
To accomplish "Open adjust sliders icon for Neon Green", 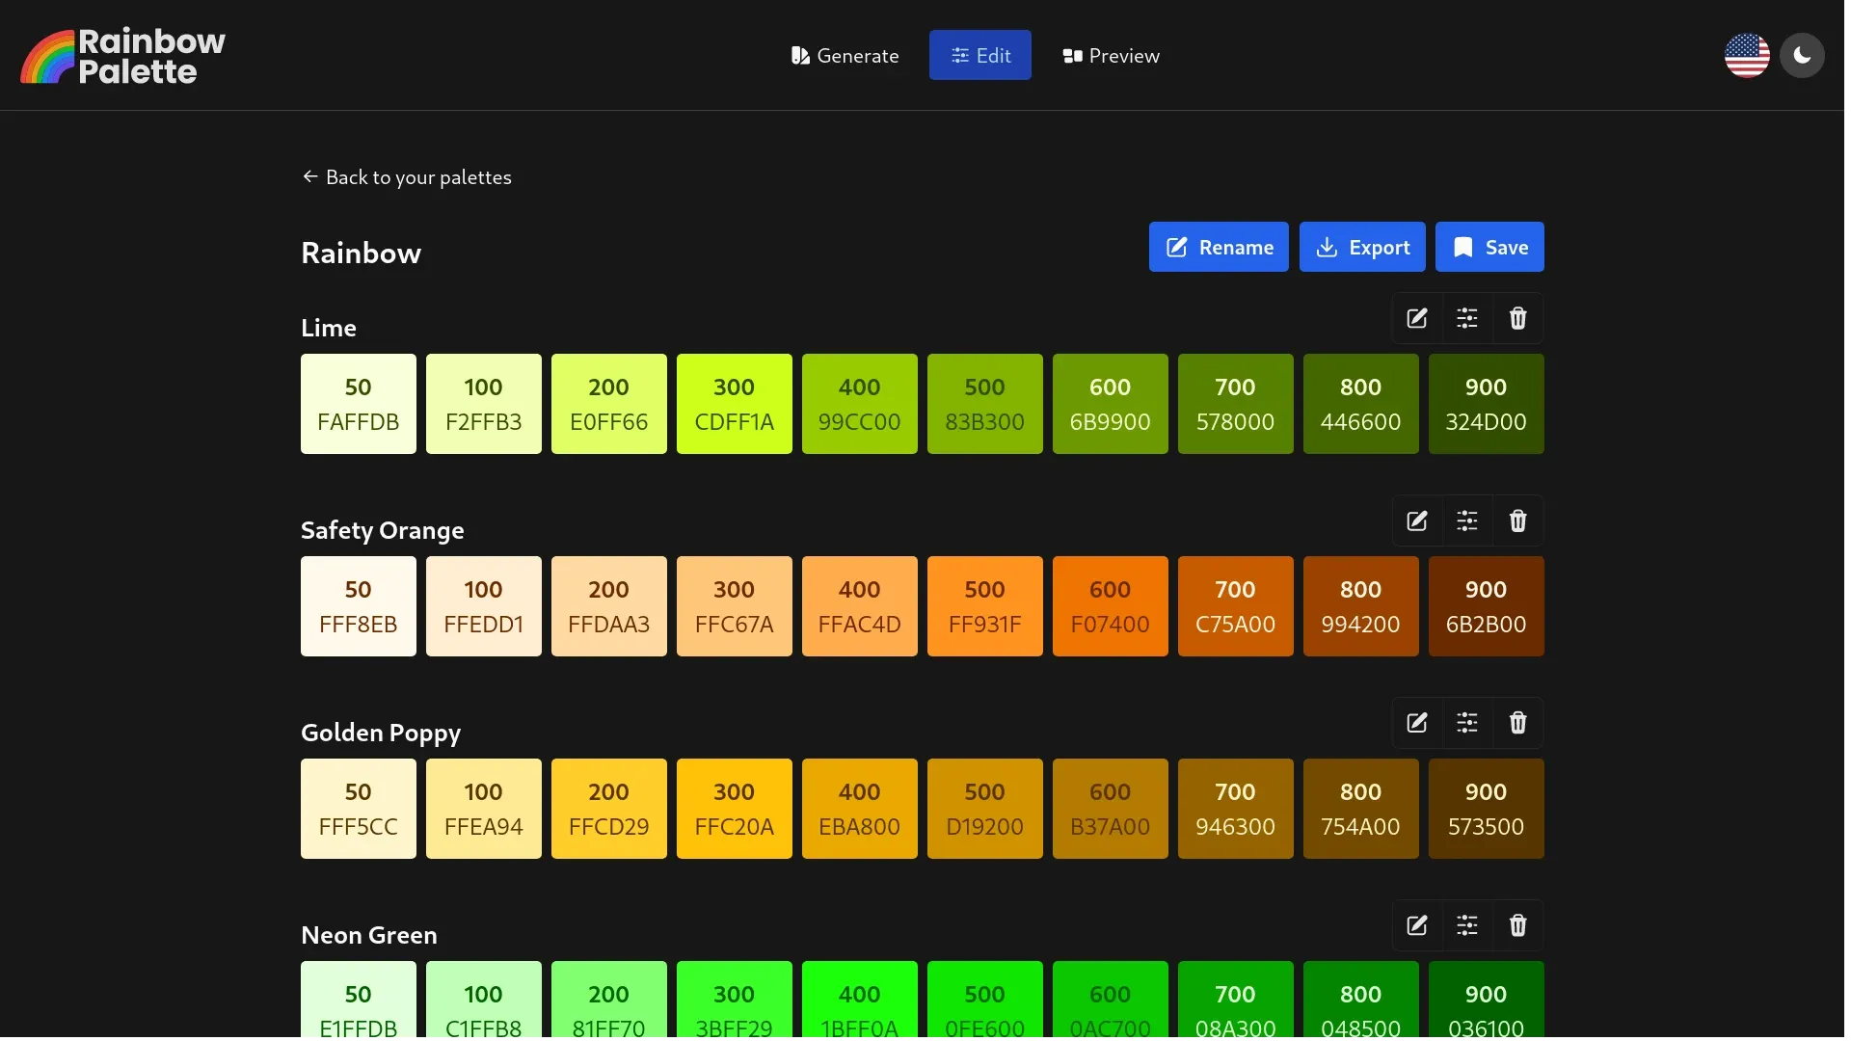I will click(1466, 926).
